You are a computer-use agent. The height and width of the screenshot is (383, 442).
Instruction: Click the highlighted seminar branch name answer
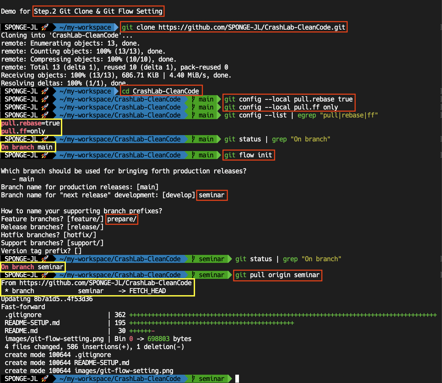tap(212, 195)
